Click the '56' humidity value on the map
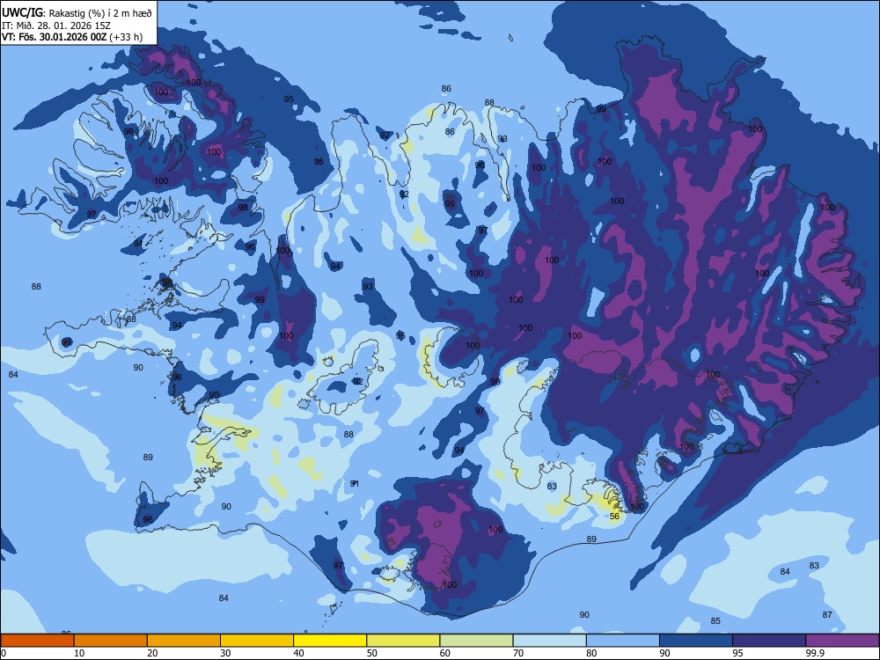Image resolution: width=880 pixels, height=660 pixels. click(614, 517)
